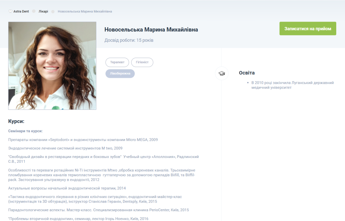The image size is (345, 221).
Task: Click the breadcrumb separator dot after Лікарі
Action: [53, 11]
